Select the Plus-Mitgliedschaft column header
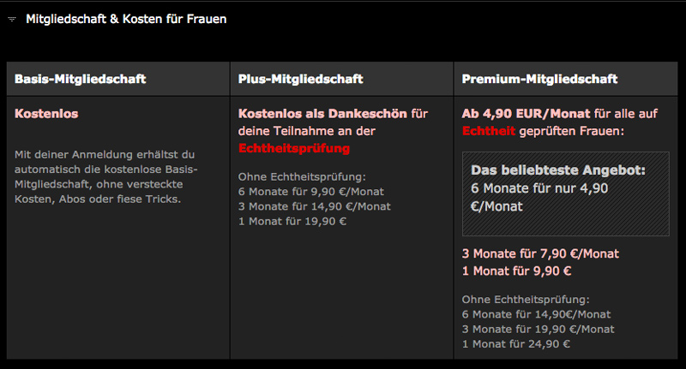686x369 pixels. pos(301,79)
